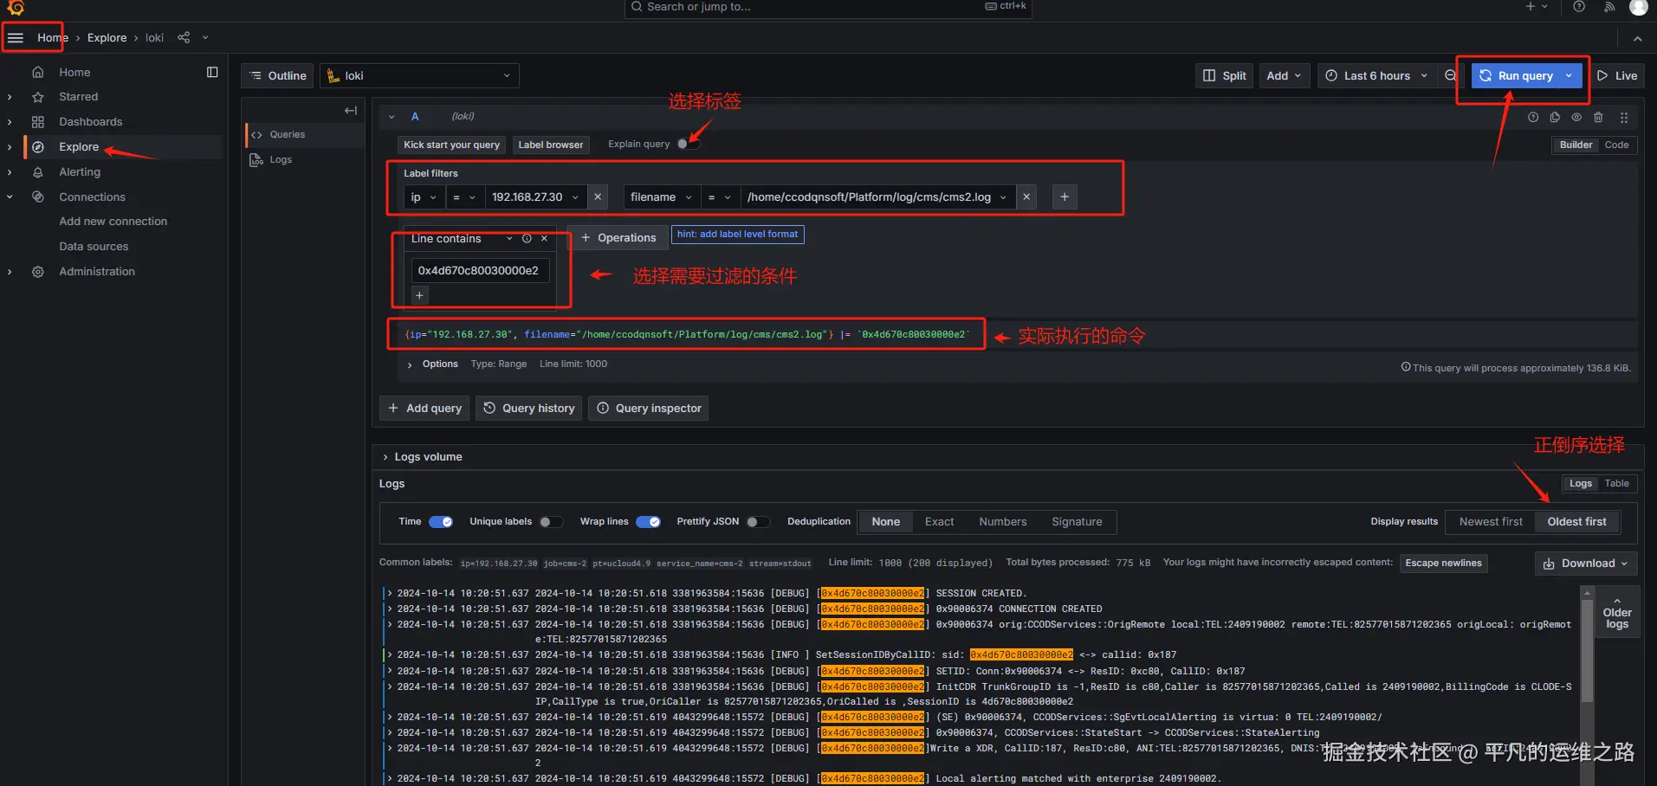Viewport: 1657px width, 786px height.
Task: Open the Add dropdown menu
Action: pyautogui.click(x=1283, y=76)
